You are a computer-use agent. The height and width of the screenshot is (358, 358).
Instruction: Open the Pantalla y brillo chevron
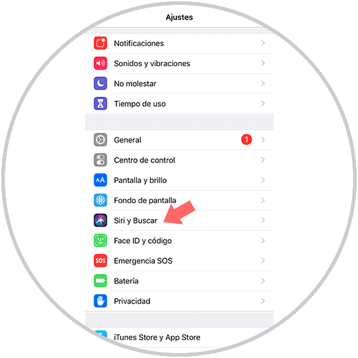(x=263, y=180)
